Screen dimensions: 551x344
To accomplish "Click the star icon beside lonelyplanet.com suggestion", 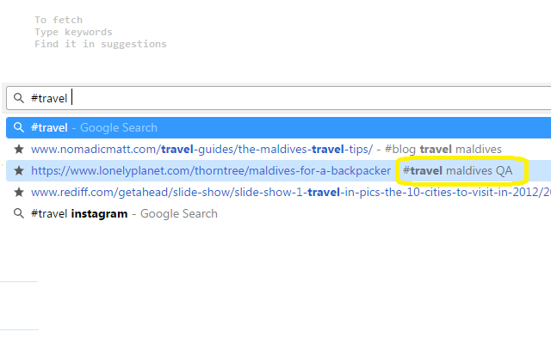I will [18, 171].
